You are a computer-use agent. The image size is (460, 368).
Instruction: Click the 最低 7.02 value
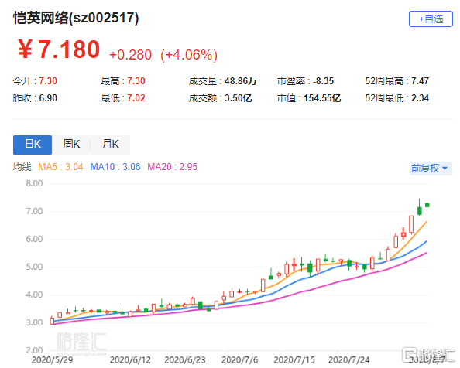136,98
